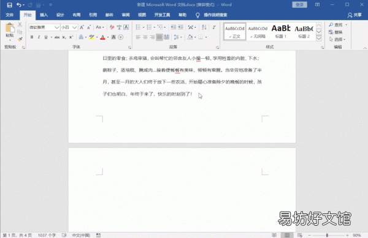Click the Save icon in title bar
This screenshot has height=238, width=368.
(9, 5)
